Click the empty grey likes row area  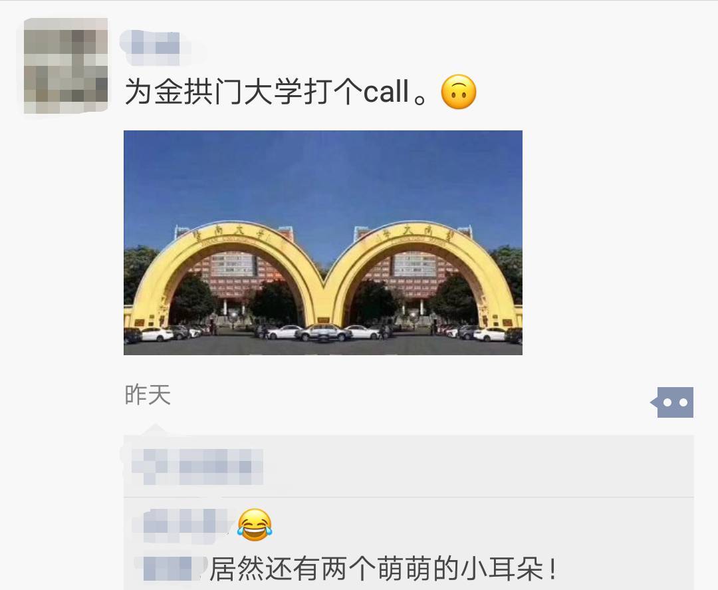pos(476,466)
